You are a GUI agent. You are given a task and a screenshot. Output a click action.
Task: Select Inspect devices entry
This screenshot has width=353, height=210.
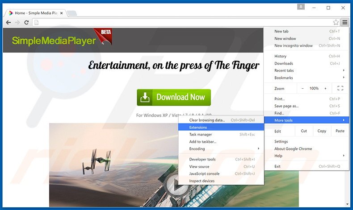coord(221,181)
